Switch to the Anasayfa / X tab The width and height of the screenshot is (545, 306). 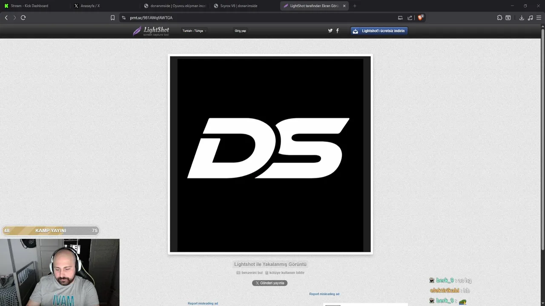click(103, 6)
